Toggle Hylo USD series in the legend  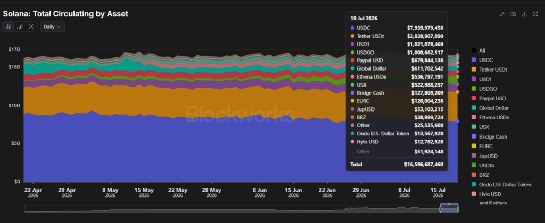486,194
